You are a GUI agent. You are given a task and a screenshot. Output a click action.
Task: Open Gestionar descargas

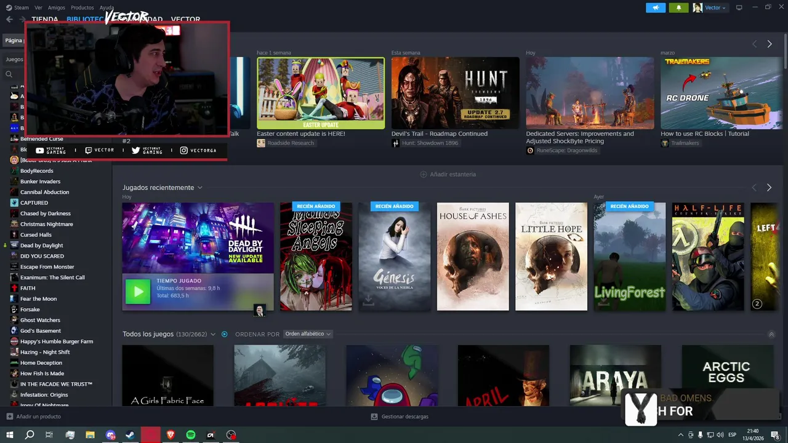point(404,417)
